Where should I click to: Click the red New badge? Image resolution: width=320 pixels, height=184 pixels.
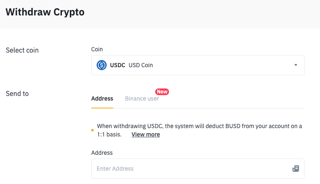(162, 92)
